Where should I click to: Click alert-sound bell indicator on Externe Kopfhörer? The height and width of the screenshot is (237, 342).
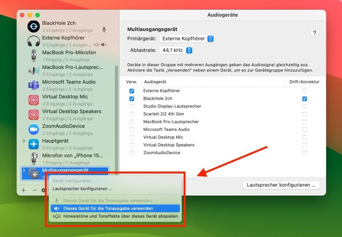pyautogui.click(x=97, y=45)
